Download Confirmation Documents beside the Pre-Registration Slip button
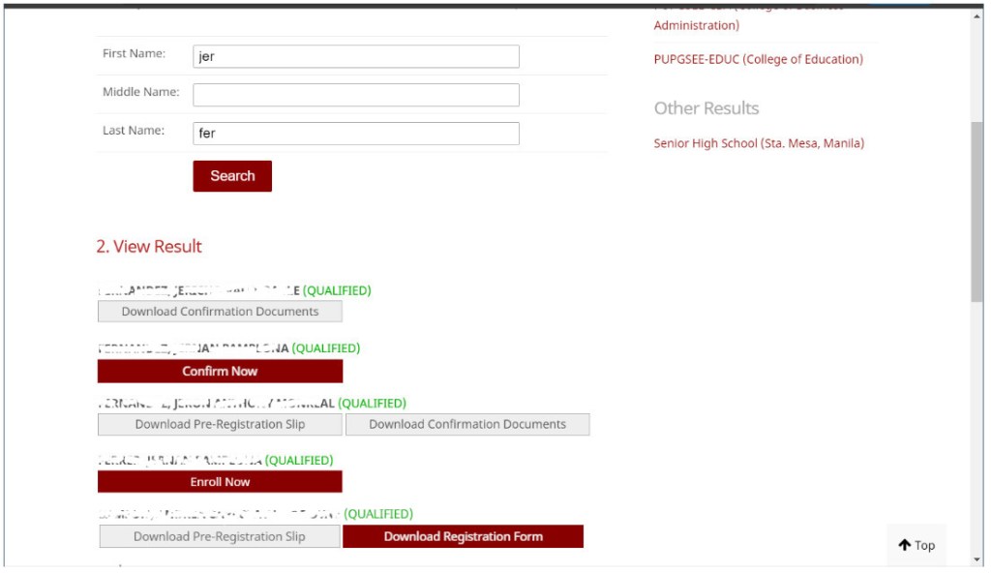The width and height of the screenshot is (991, 573). tap(467, 424)
